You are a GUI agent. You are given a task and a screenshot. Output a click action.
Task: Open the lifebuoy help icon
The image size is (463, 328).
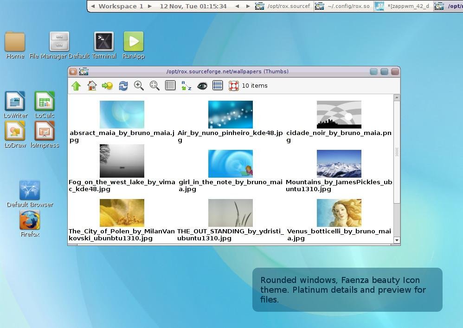pyautogui.click(x=234, y=86)
